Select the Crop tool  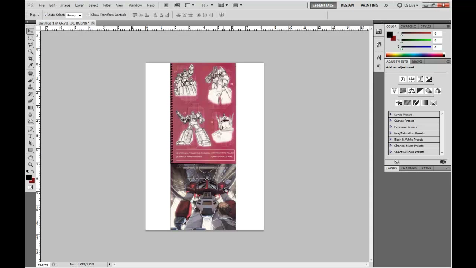30,58
